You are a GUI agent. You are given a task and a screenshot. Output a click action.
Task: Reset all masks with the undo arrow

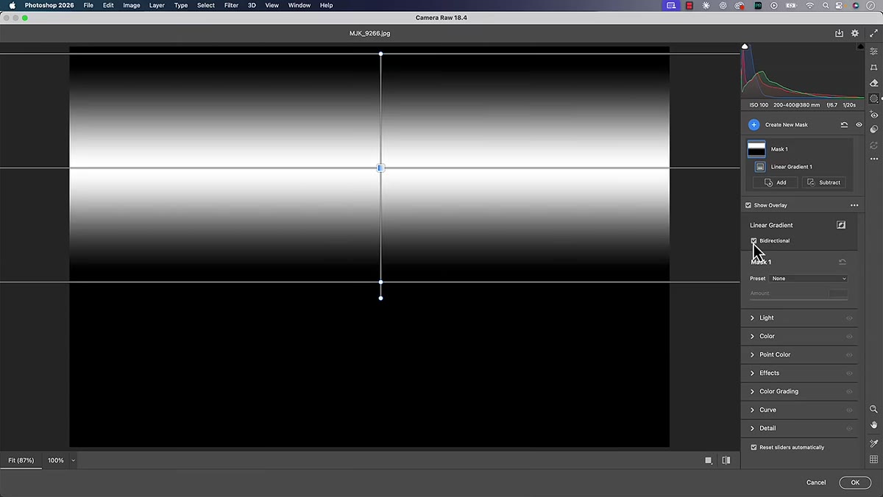844,125
